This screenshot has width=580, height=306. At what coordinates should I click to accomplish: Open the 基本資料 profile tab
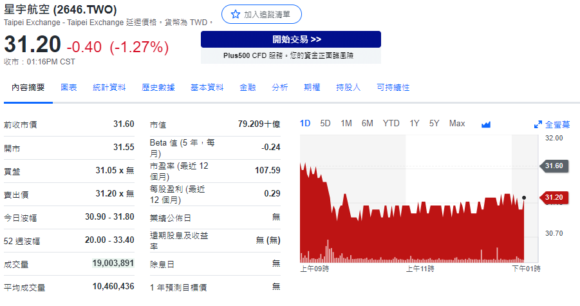coord(207,88)
